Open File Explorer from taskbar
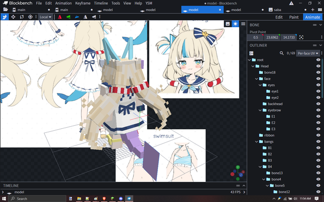This screenshot has height=202, width=324. point(79,198)
